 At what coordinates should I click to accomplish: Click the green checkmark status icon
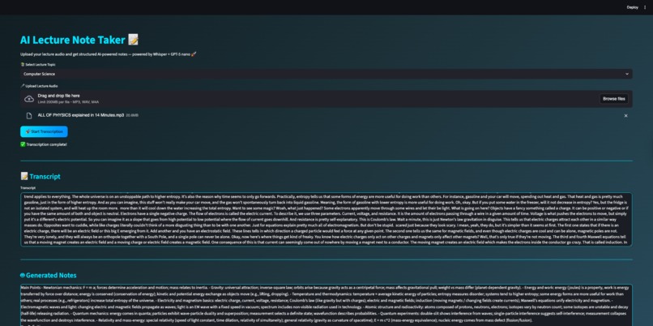[x=23, y=144]
